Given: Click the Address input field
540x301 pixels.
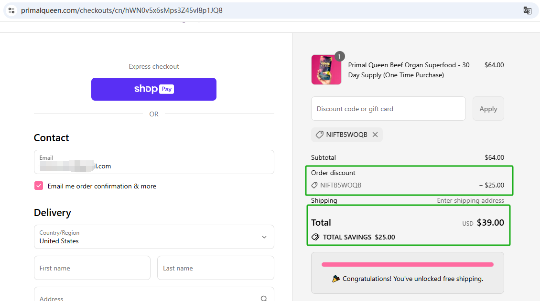Looking at the screenshot, I should click(154, 294).
